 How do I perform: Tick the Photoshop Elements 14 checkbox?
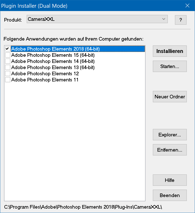[x=8, y=61]
